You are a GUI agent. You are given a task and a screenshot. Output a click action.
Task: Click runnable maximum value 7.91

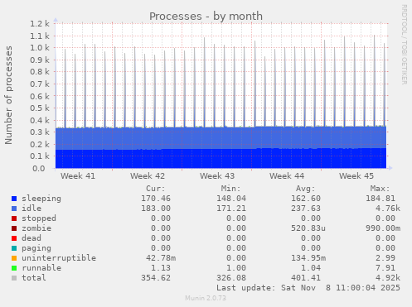[385, 268]
